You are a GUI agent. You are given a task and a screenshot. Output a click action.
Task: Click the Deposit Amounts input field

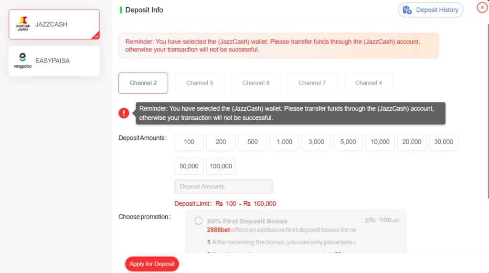tap(223, 187)
